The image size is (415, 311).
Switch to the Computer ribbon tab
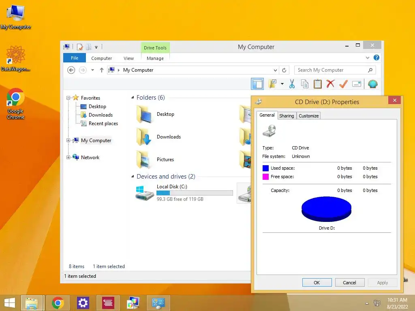pyautogui.click(x=101, y=58)
